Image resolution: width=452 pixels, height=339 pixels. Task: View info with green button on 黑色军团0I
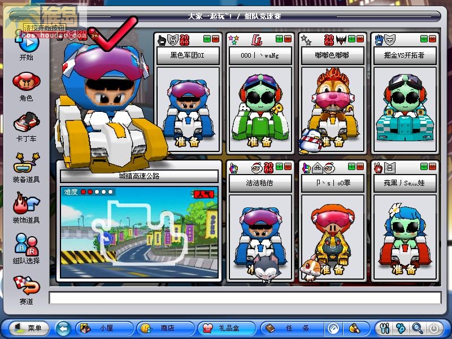click(x=207, y=39)
